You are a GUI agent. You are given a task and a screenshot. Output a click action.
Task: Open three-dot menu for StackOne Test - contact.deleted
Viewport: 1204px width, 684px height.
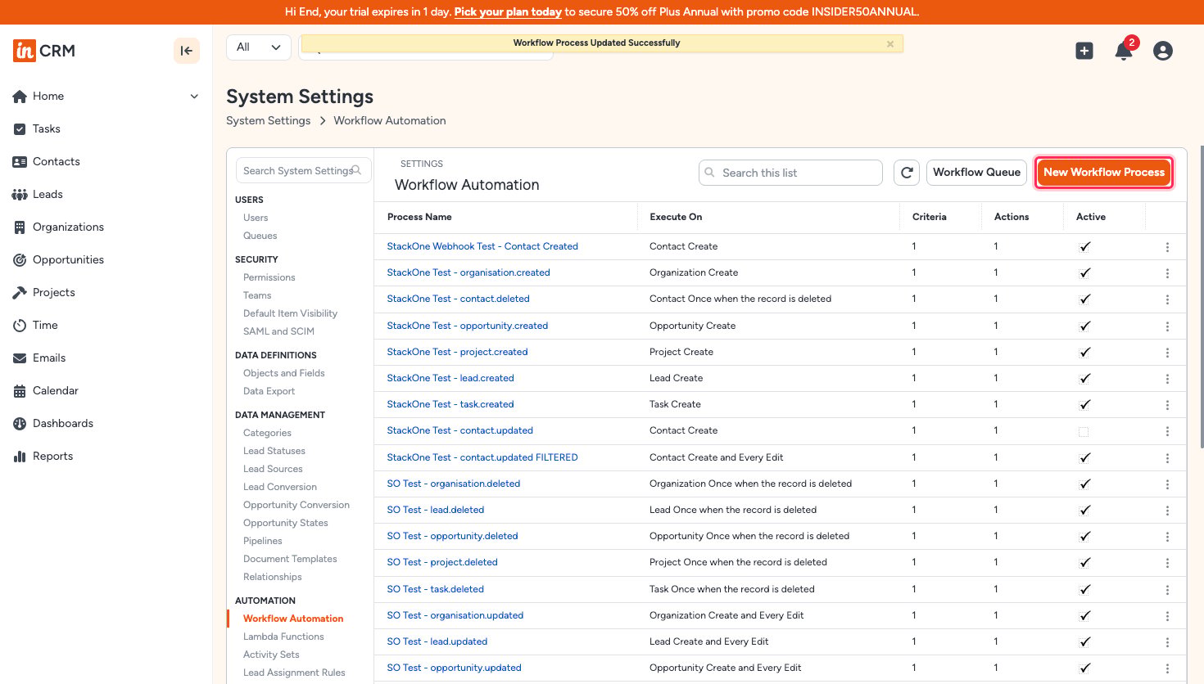[1167, 299]
